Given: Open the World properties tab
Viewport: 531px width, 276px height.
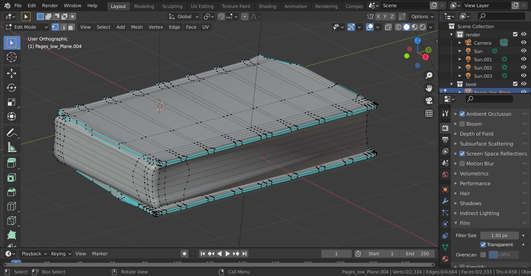Looking at the screenshot, I should [445, 175].
